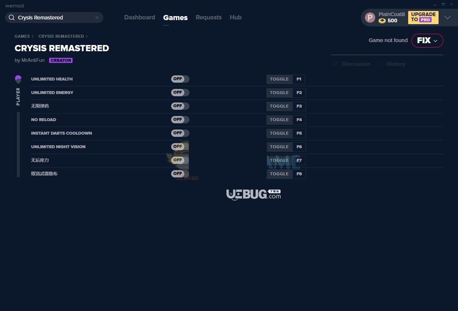The image size is (458, 311).
Task: Click the 500 coin balance
Action: click(x=392, y=21)
